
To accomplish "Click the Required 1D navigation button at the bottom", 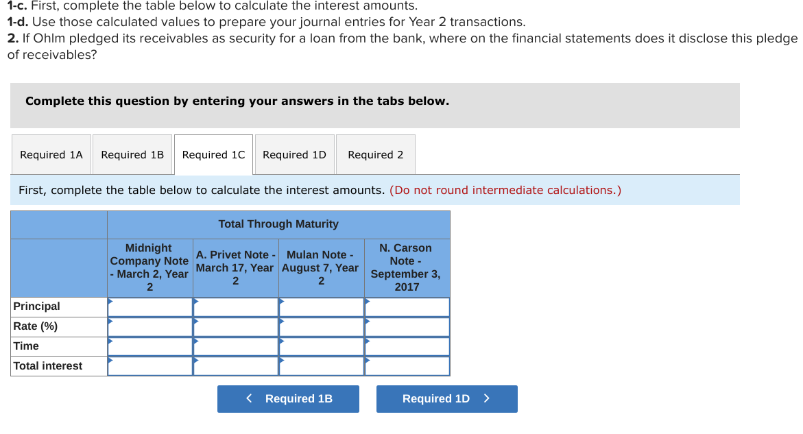I will (x=446, y=398).
